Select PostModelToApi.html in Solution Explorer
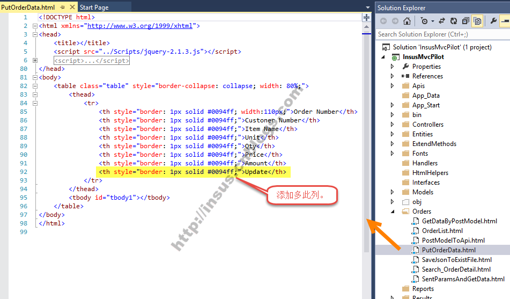510x299 pixels. pyautogui.click(x=453, y=240)
